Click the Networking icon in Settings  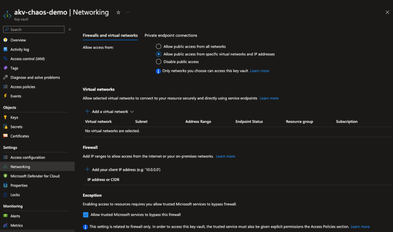pos(5,167)
